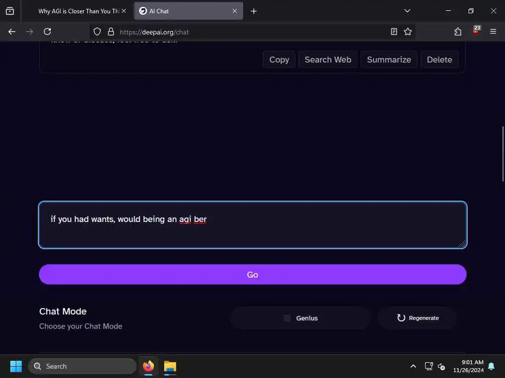This screenshot has width=505, height=378.
Task: Open File Explorer from the taskbar
Action: tap(170, 366)
